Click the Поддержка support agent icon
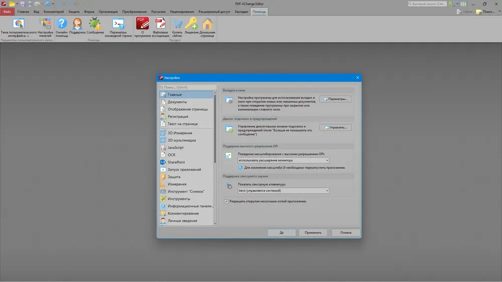The width and height of the screenshot is (502, 282). pos(77,24)
